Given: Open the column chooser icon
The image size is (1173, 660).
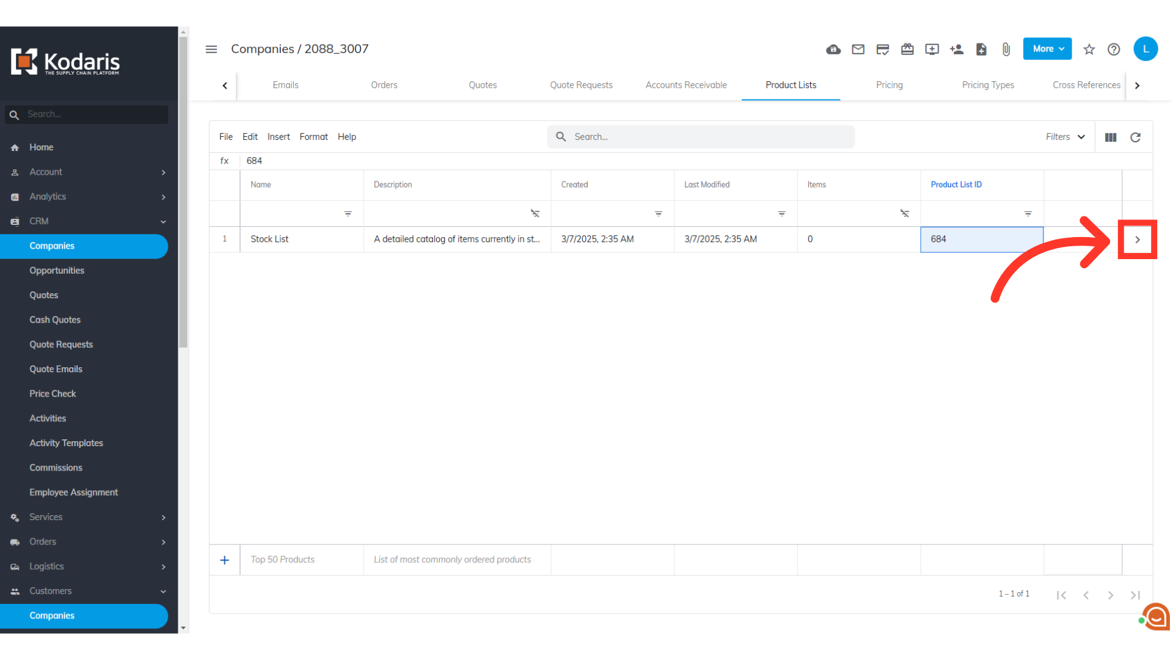Looking at the screenshot, I should click(1111, 137).
